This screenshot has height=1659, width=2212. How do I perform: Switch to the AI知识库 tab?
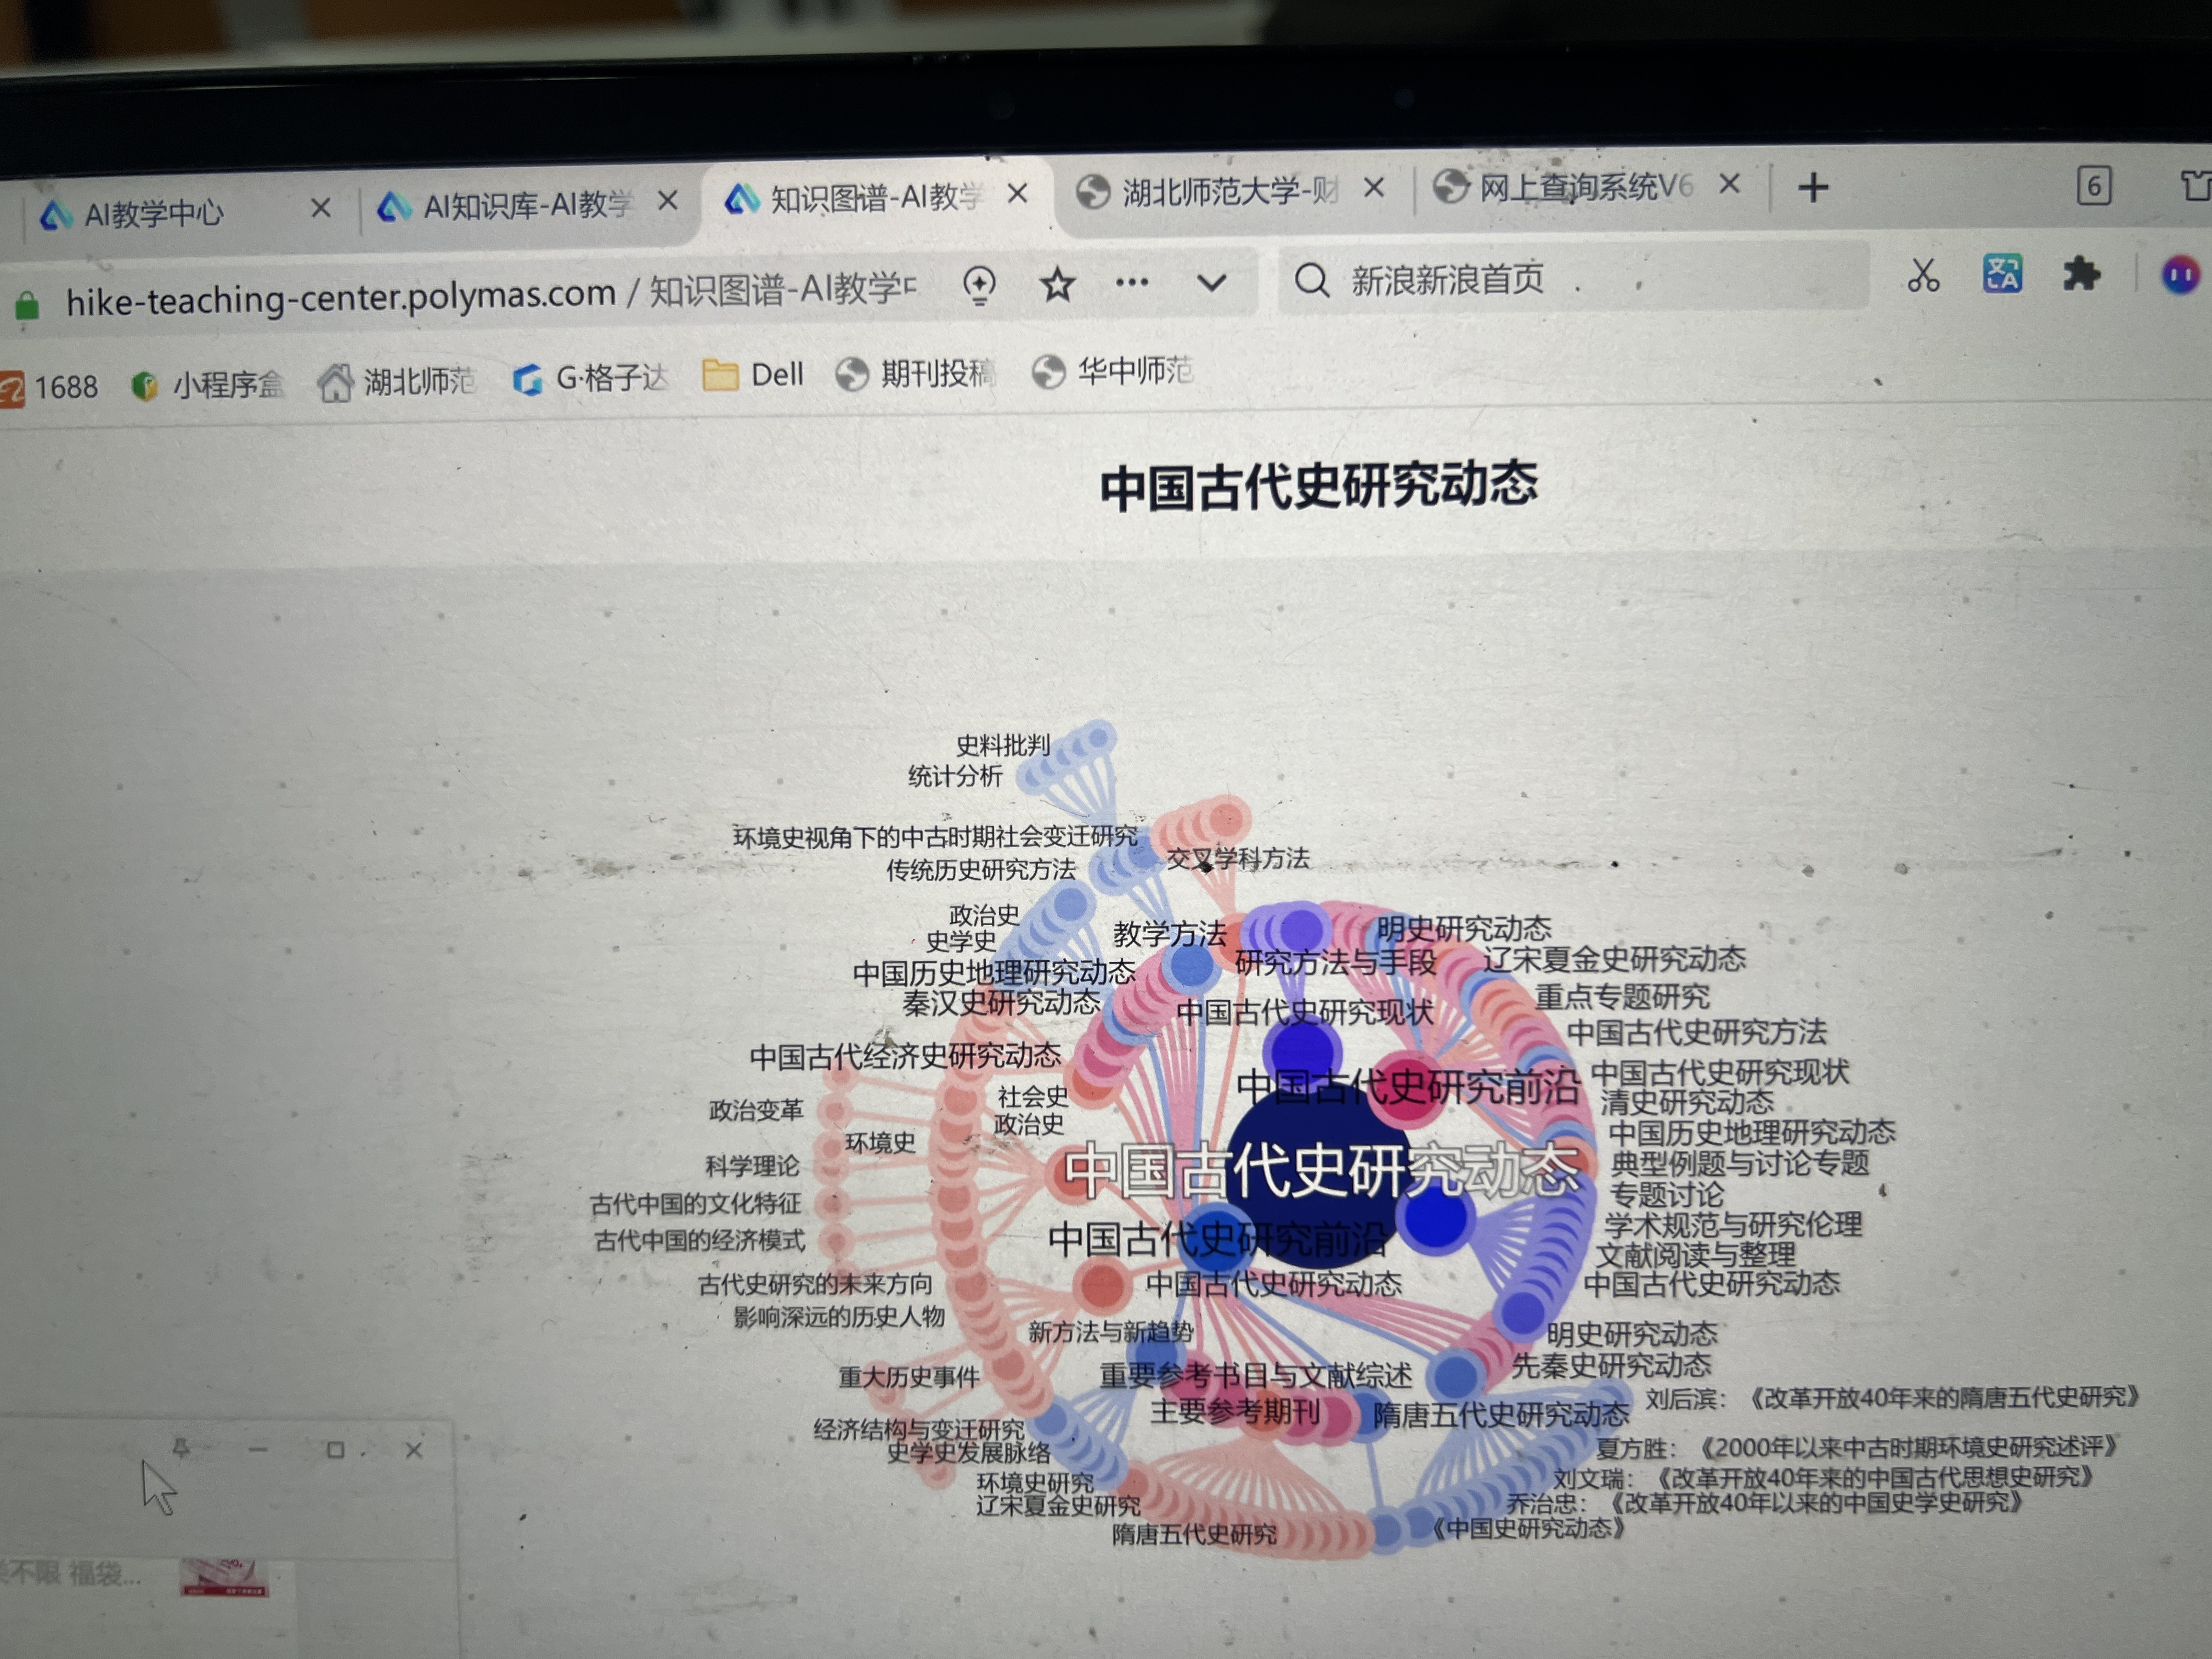pos(525,205)
